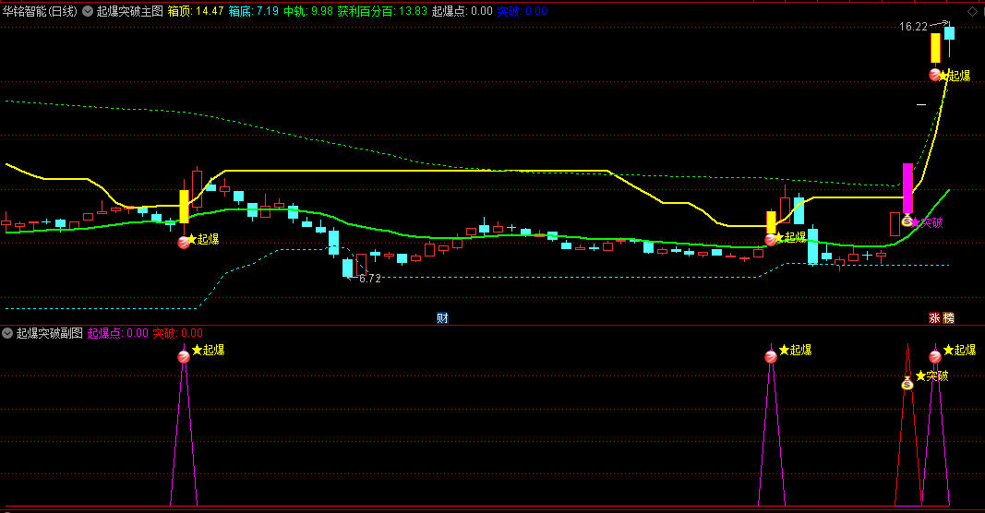Viewport: 985px width, 513px height.
Task: Click the 6.72 low price label
Action: coord(369,279)
